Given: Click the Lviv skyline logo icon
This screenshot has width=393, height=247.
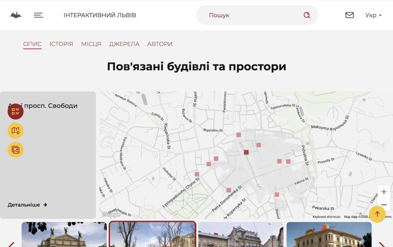Looking at the screenshot, I should pos(16,15).
